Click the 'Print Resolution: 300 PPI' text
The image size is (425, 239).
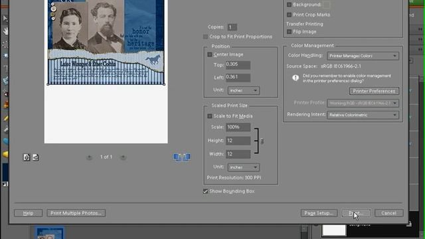234,178
